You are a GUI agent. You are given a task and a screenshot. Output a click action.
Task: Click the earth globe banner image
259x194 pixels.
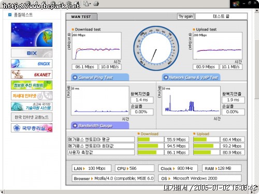point(32,35)
